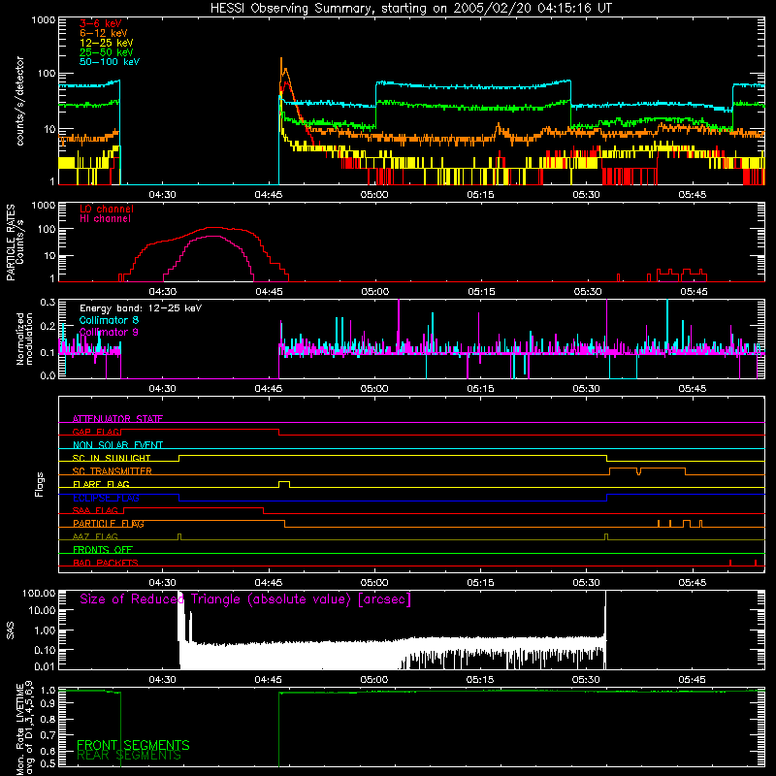
Task: Click the BAD PACKETS flag label
Action: 106,563
